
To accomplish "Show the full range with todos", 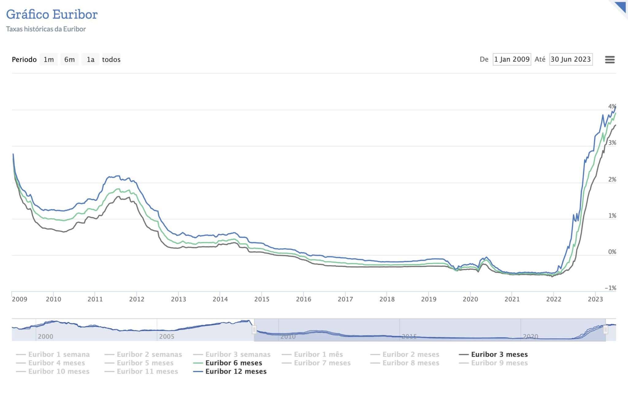I will point(111,59).
